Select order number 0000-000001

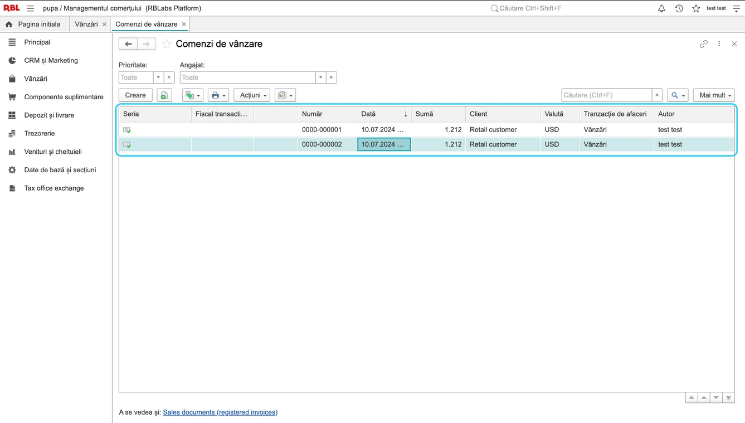[x=322, y=129]
